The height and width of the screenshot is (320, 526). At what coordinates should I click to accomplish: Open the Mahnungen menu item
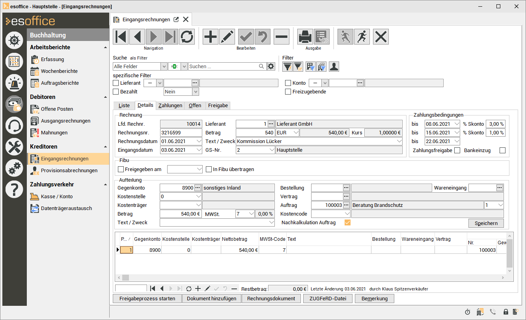[x=54, y=133]
